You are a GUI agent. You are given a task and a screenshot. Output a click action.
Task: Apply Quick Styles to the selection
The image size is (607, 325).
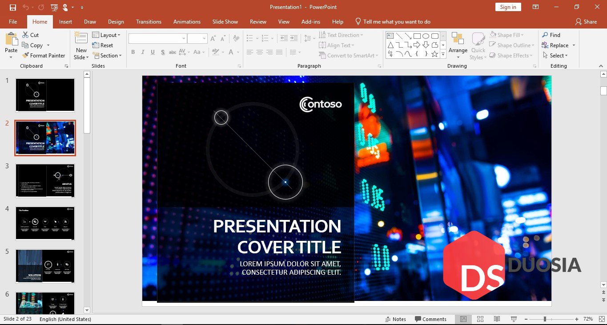(x=478, y=45)
